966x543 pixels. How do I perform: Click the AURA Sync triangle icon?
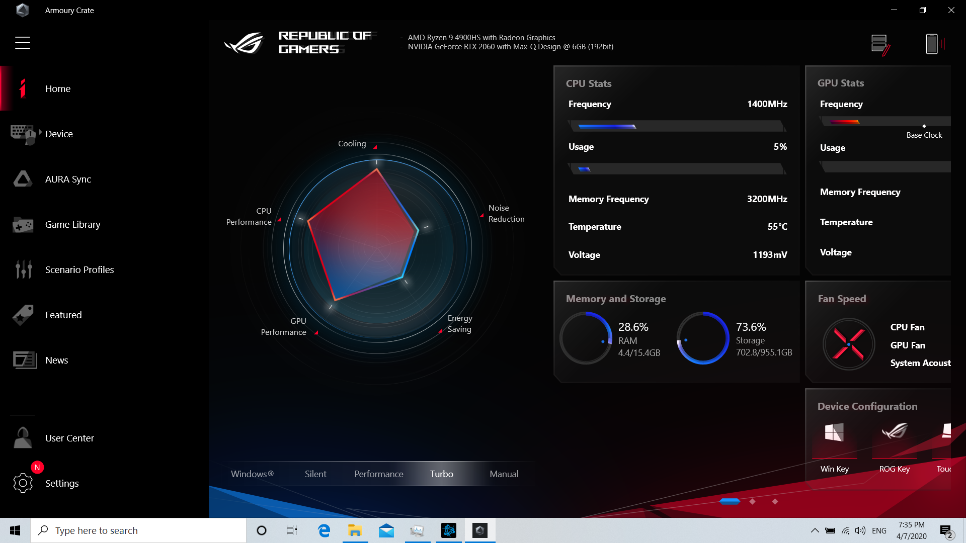point(23,178)
